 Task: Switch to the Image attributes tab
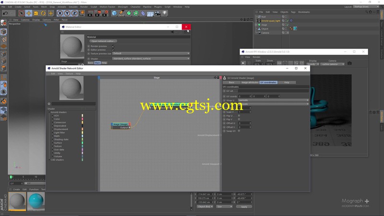coord(250,83)
